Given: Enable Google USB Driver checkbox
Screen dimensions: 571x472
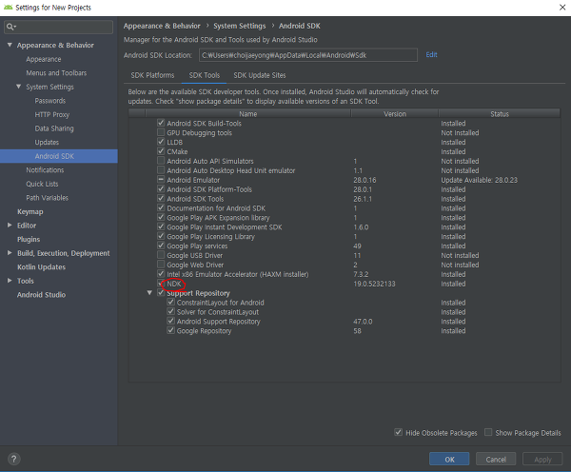Looking at the screenshot, I should [x=161, y=255].
